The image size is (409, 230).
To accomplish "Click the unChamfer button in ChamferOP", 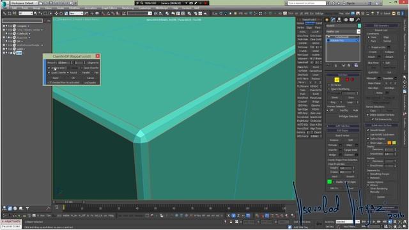I will tap(90, 82).
